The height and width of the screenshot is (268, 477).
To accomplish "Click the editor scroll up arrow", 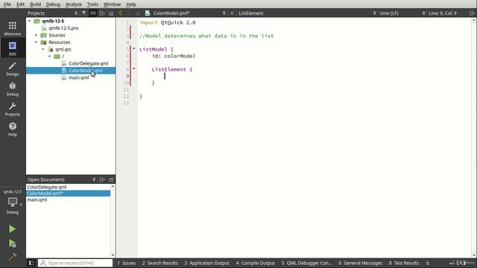I will [x=474, y=20].
